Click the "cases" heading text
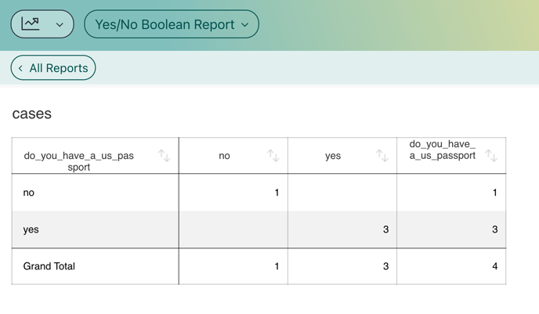 32,114
